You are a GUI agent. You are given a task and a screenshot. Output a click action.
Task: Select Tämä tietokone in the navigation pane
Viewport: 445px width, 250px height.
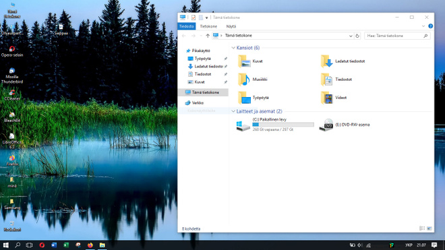point(203,92)
